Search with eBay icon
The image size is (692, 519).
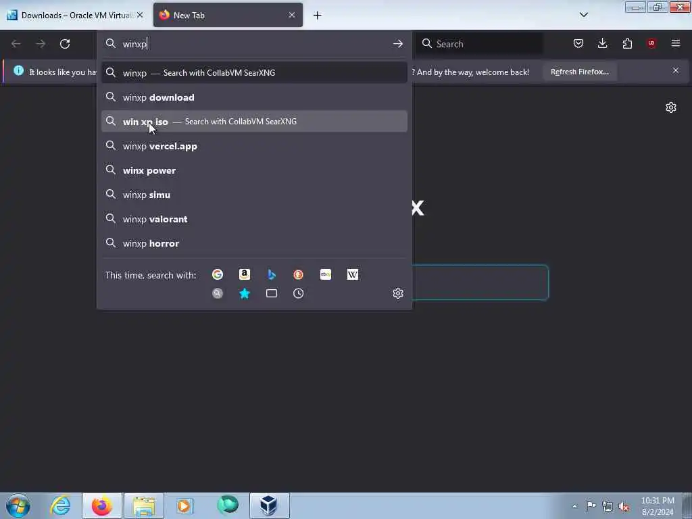click(326, 274)
